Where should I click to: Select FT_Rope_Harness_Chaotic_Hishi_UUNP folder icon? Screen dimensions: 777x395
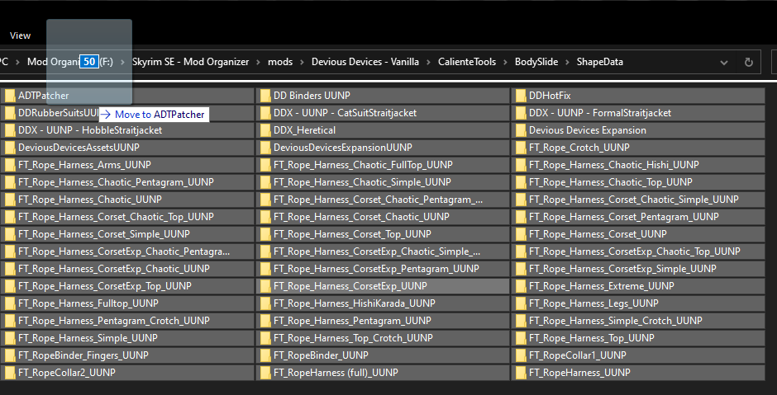pos(521,165)
